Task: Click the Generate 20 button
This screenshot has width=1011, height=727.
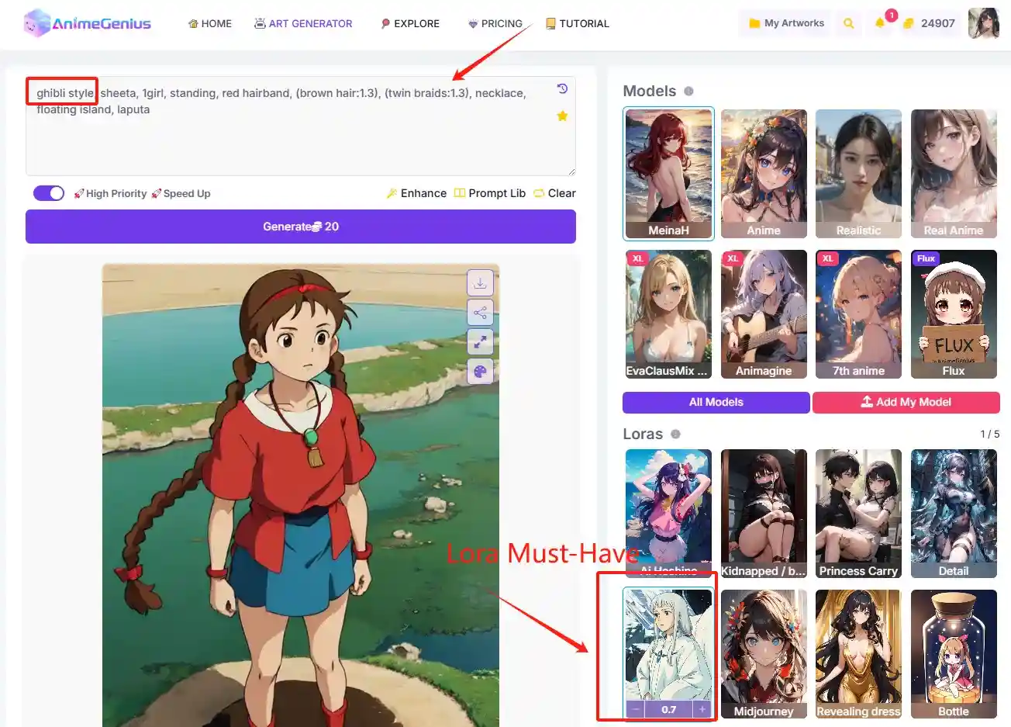Action: pyautogui.click(x=300, y=226)
